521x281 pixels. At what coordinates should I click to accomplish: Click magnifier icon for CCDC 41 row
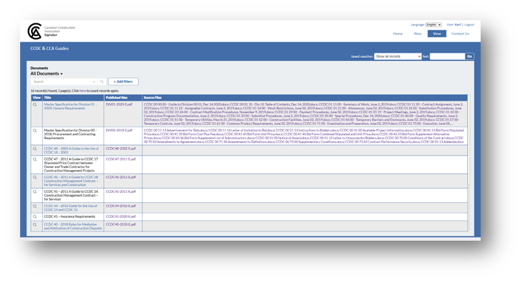(x=36, y=216)
